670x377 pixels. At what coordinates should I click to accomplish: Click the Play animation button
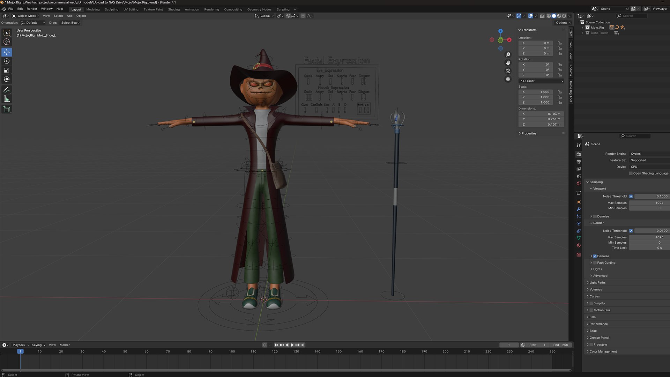point(292,345)
